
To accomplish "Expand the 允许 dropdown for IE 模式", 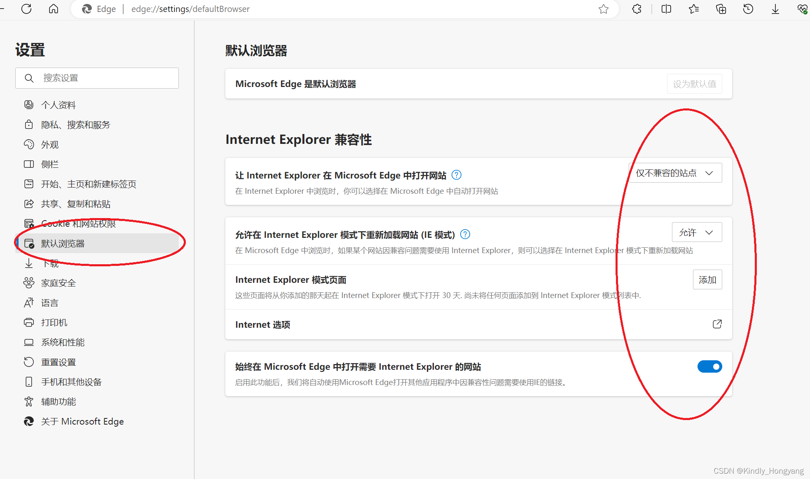I will tap(697, 232).
